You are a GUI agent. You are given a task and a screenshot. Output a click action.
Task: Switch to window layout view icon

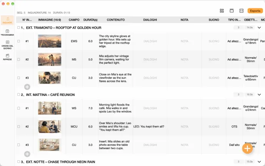(x=231, y=11)
